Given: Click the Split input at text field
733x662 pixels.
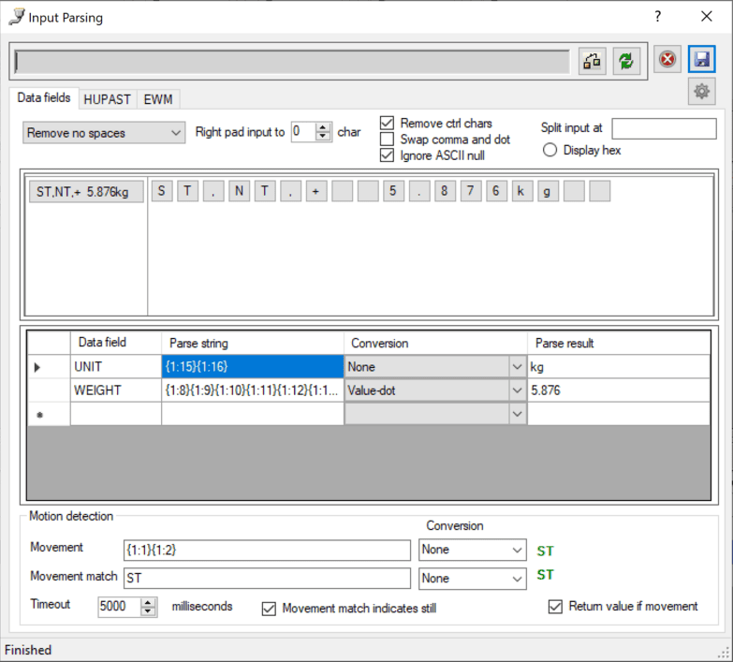Looking at the screenshot, I should tap(664, 128).
